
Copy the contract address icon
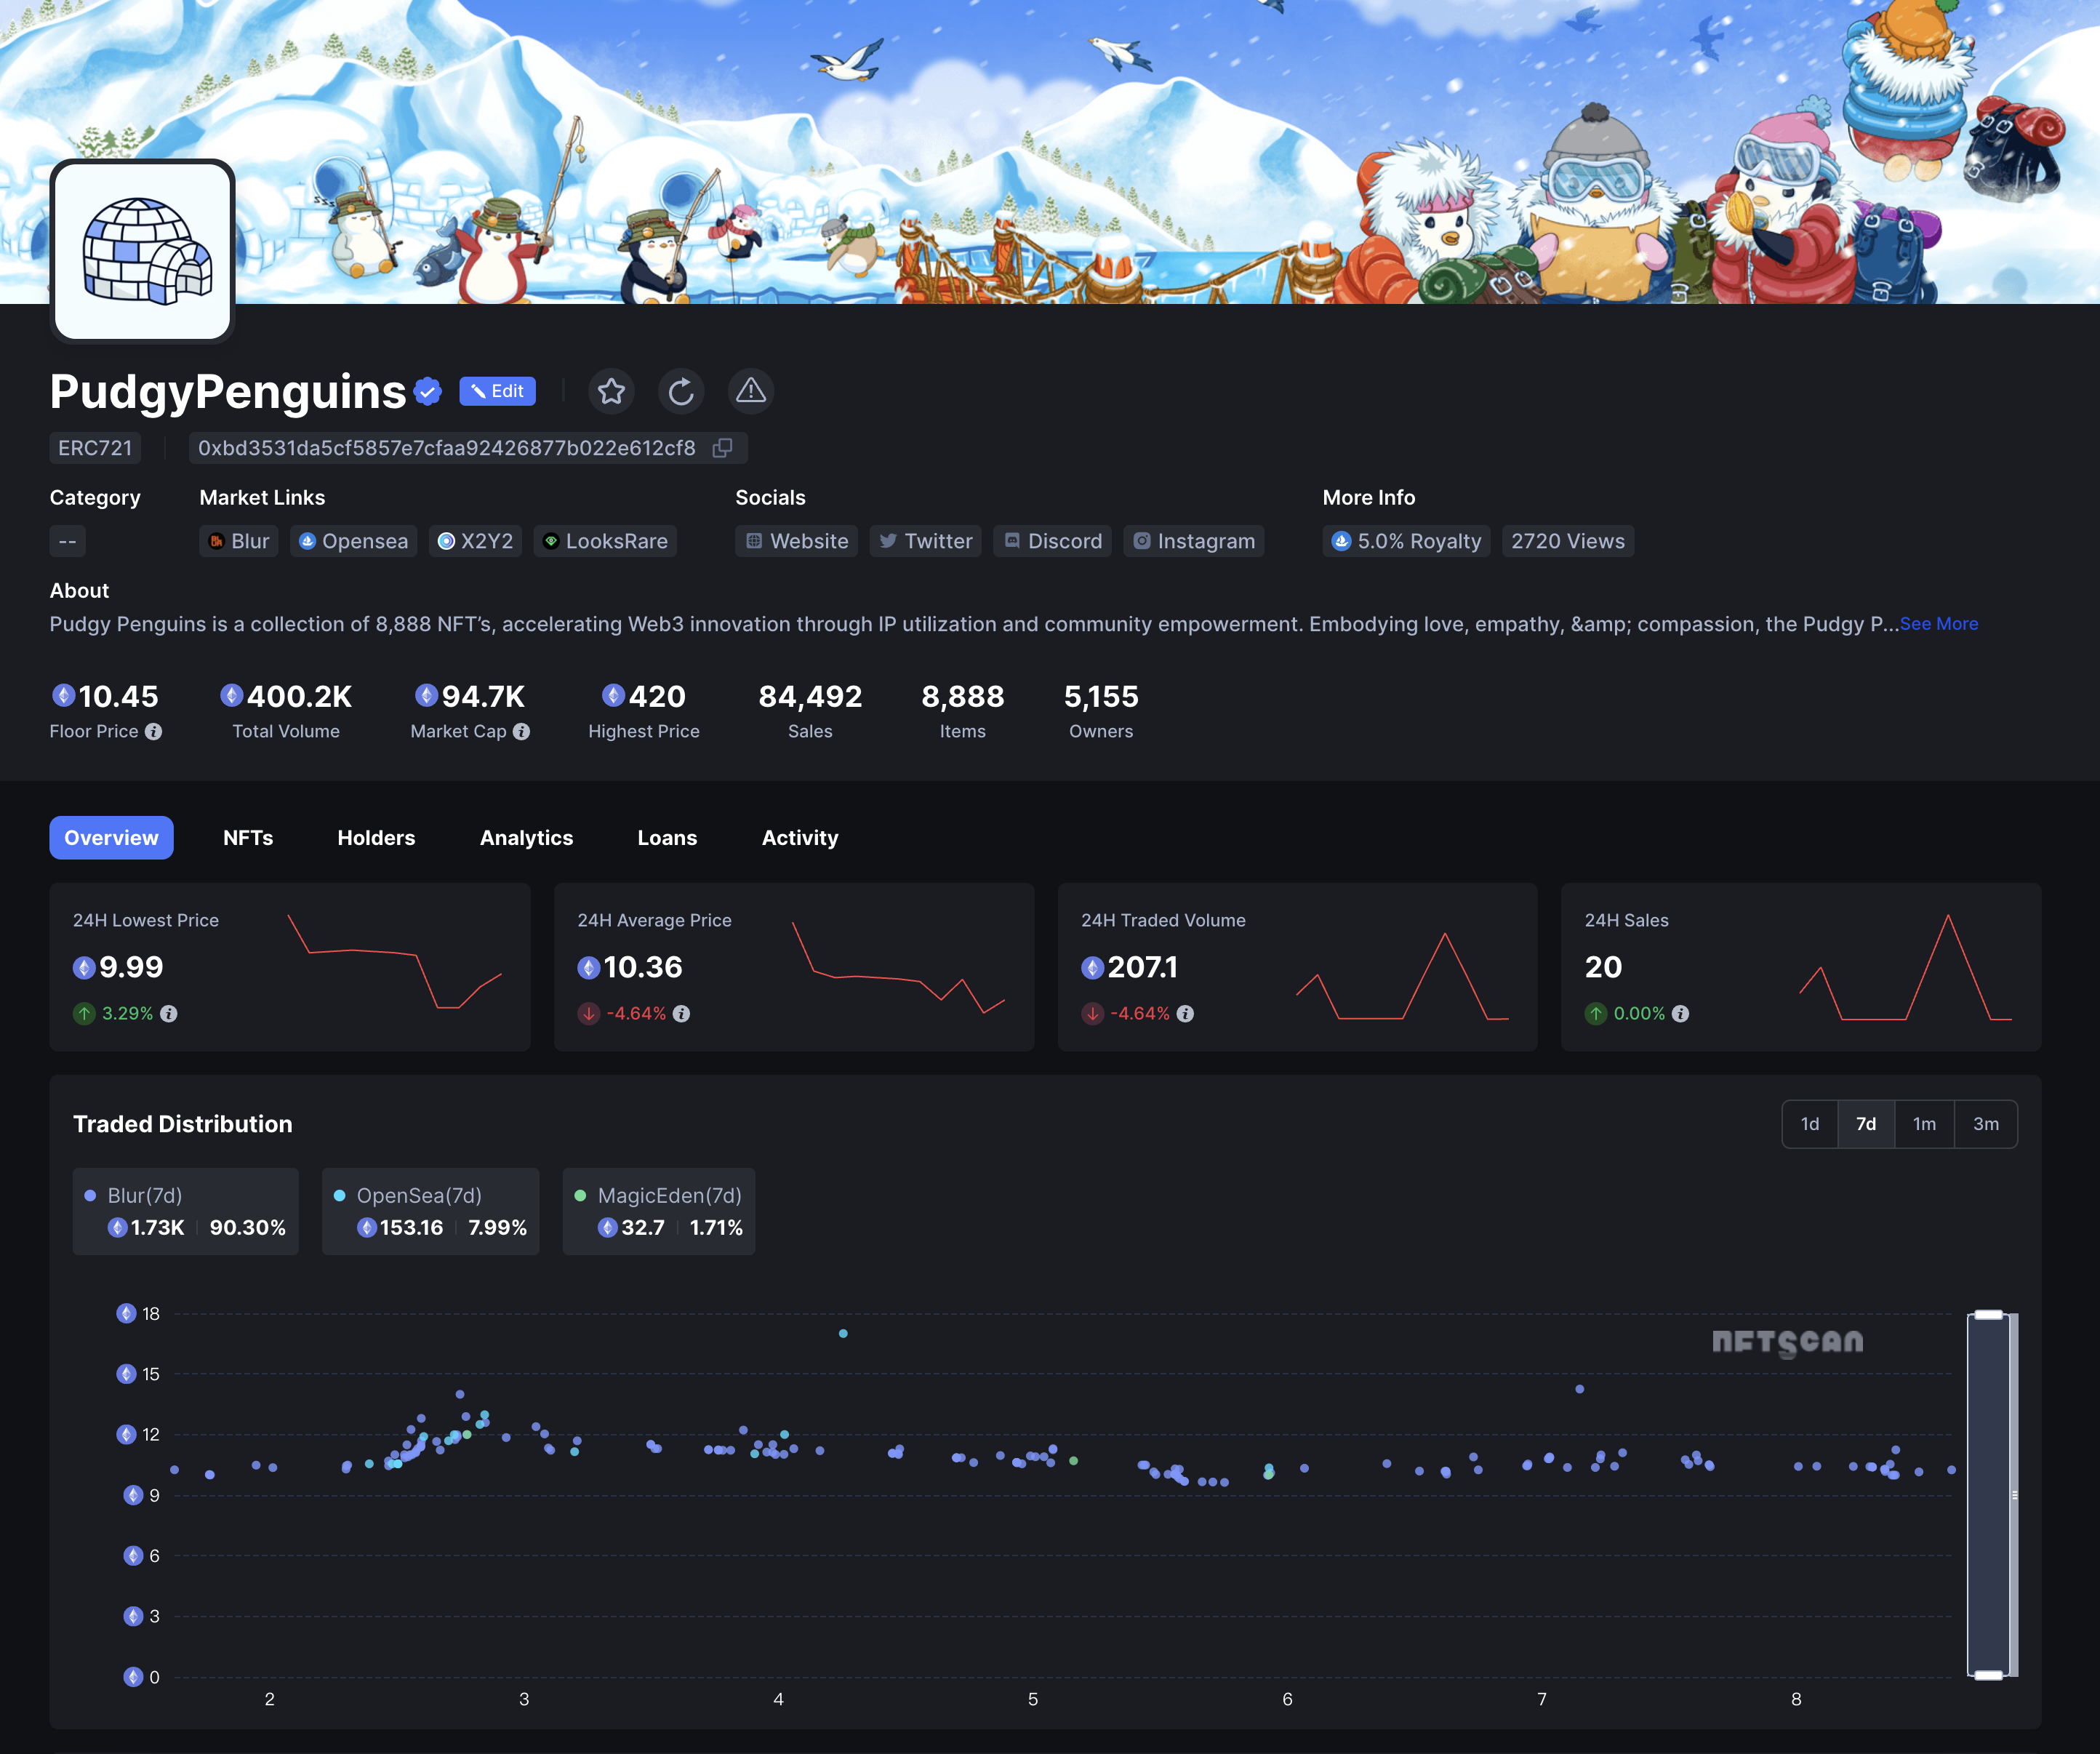point(722,448)
